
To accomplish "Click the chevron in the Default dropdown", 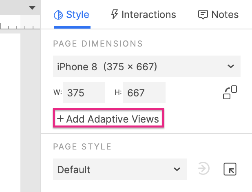I will (177, 169).
